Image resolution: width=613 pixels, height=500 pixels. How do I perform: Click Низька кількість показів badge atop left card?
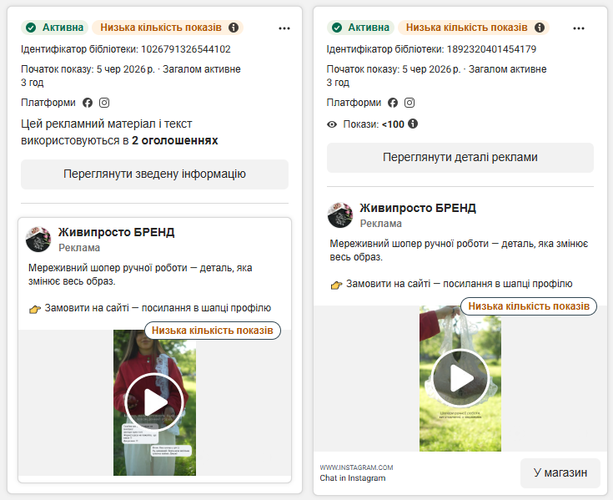tap(168, 28)
